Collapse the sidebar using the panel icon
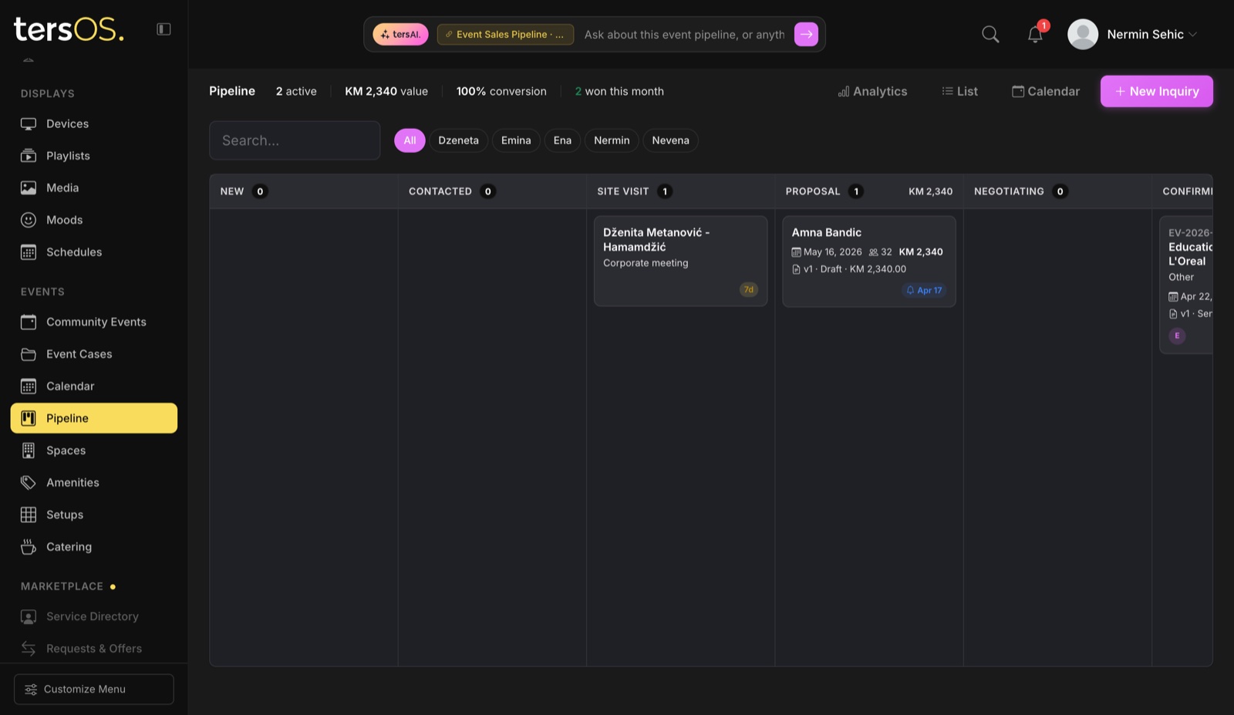The height and width of the screenshot is (715, 1234). [163, 29]
